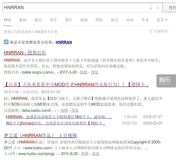176x162 pixels.
Task: Click the baike.sogou.com/v... green URL
Action: [39, 72]
